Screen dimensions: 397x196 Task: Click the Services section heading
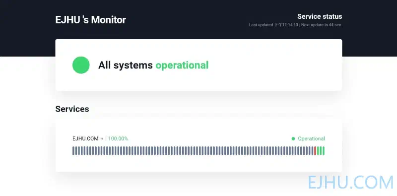pos(72,109)
